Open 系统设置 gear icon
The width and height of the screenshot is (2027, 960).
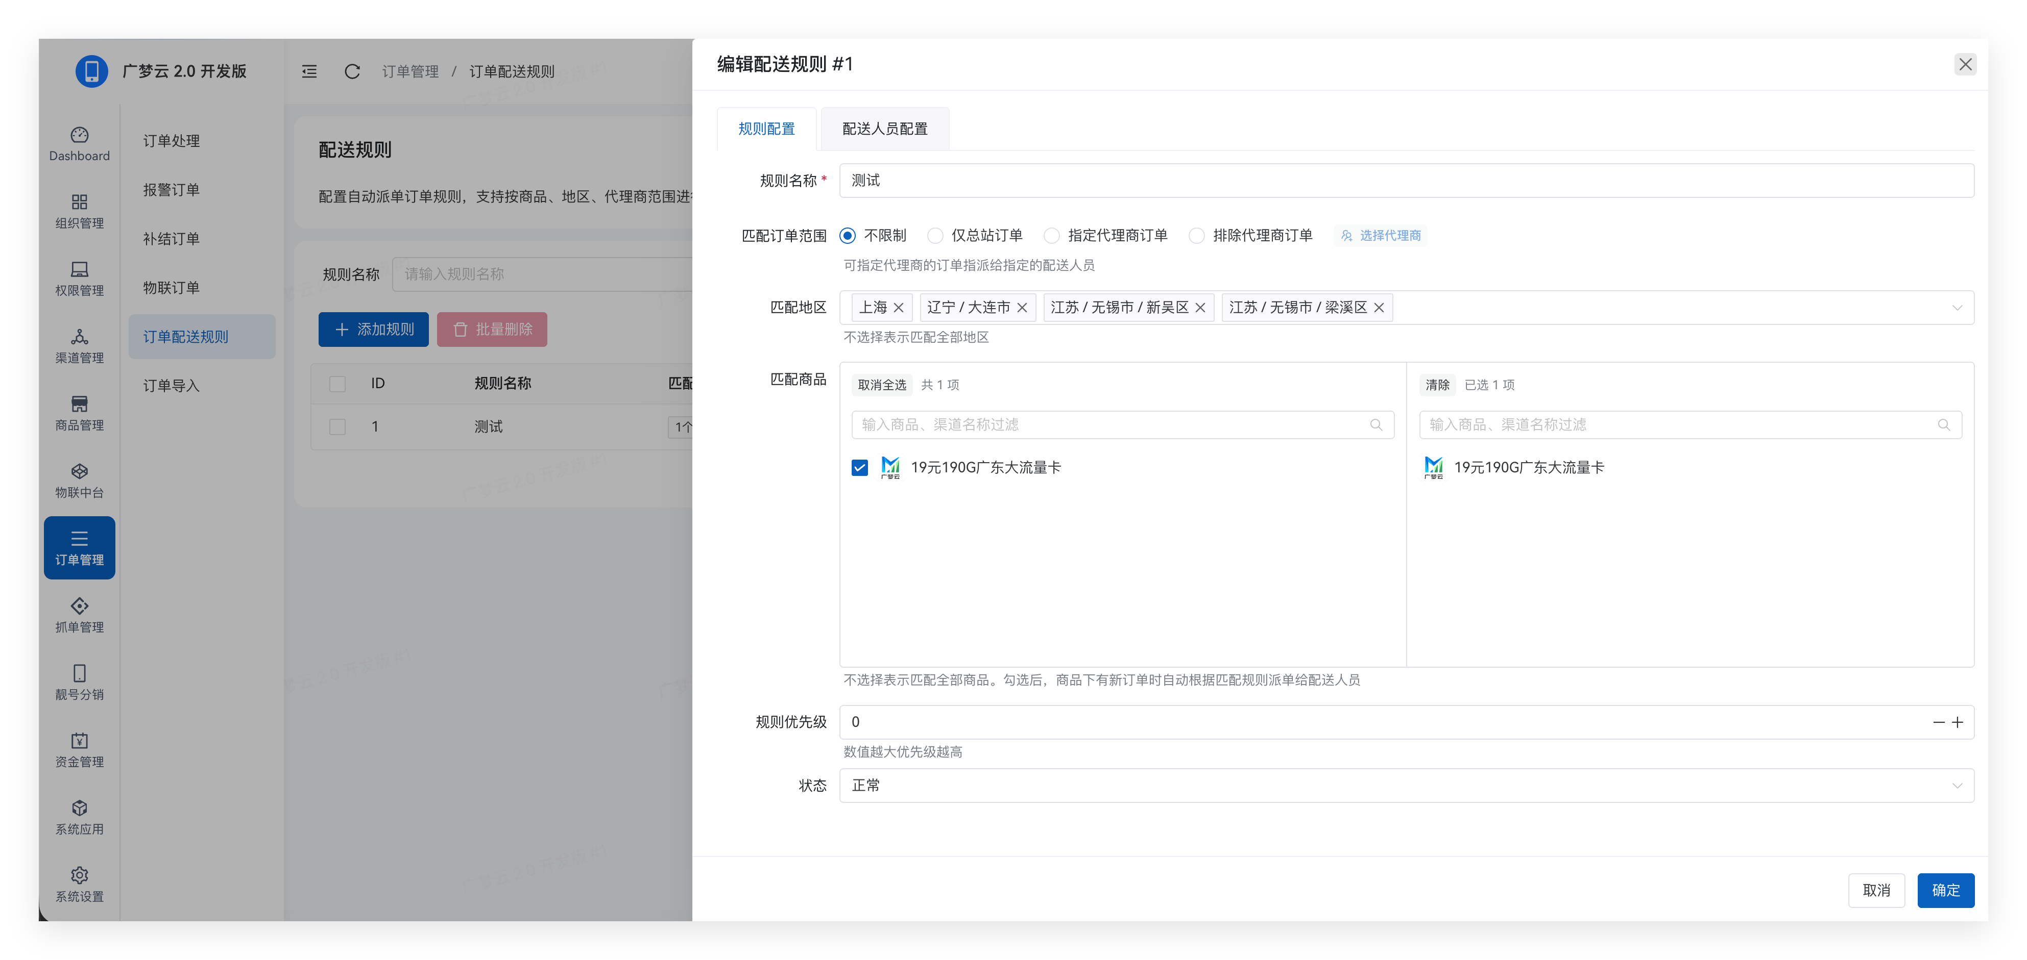point(80,876)
